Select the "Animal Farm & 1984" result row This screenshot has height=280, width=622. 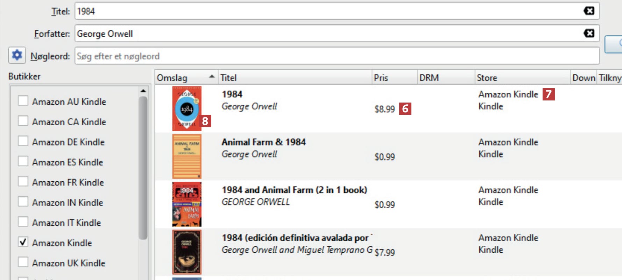[x=263, y=142]
